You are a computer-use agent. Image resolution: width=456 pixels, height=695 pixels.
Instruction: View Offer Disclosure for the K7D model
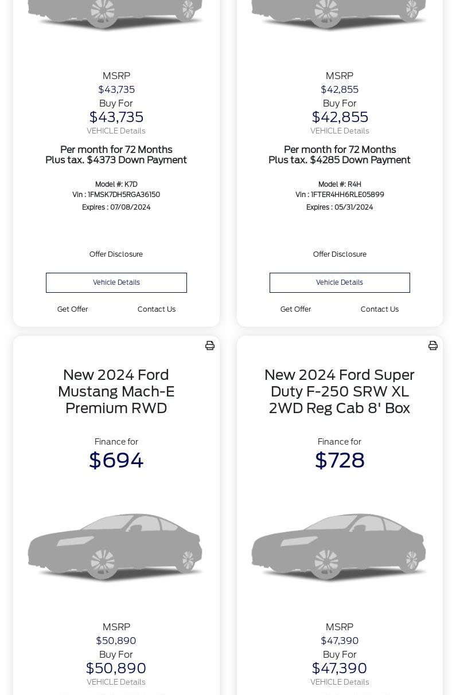116,254
